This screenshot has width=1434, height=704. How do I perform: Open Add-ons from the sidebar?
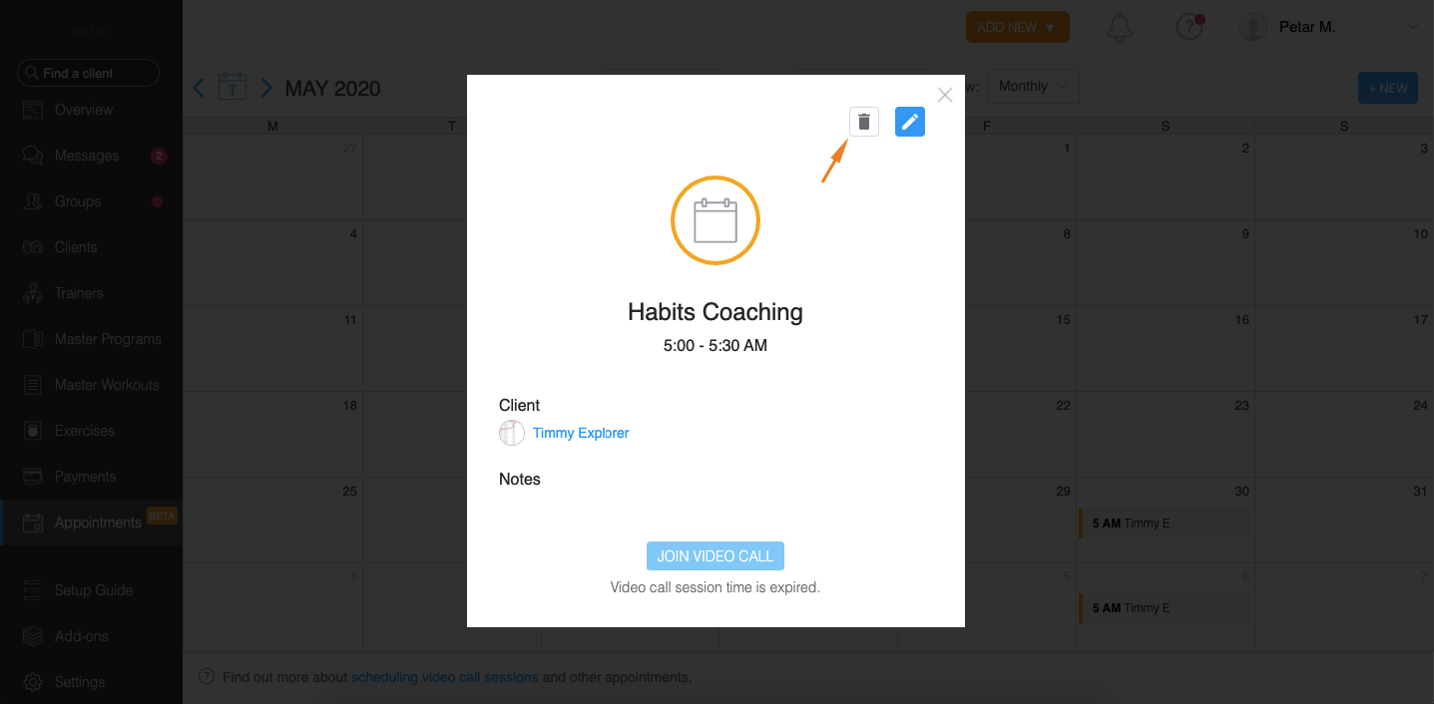[x=91, y=636]
